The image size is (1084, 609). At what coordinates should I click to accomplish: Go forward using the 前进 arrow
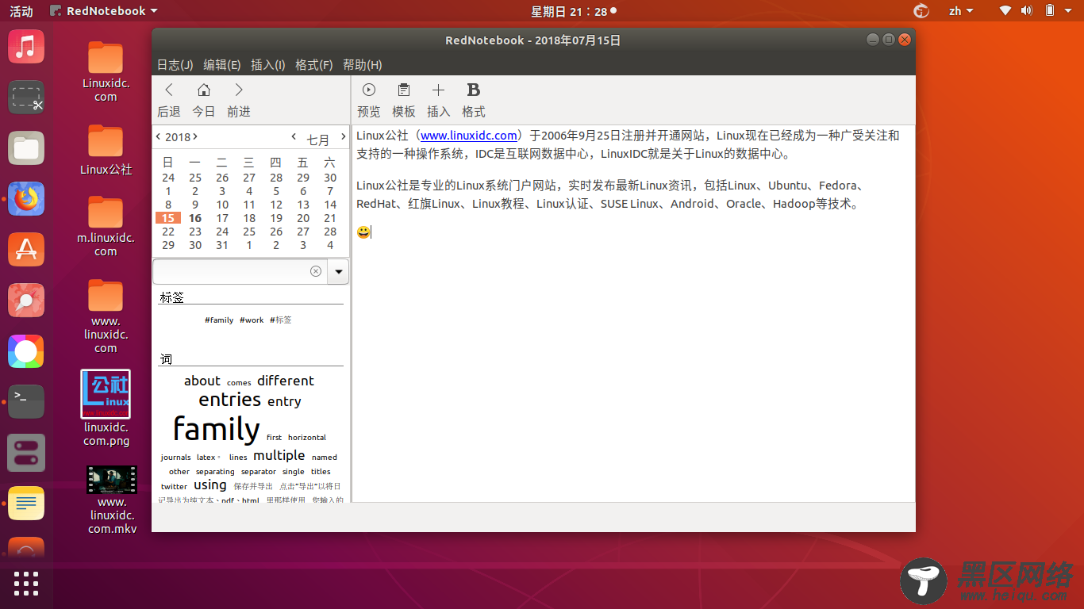239,100
